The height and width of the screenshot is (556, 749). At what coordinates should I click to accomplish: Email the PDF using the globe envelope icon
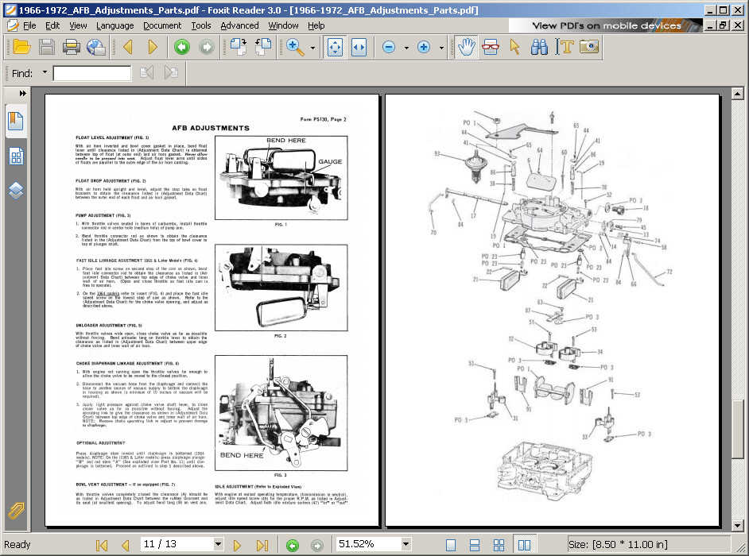tap(96, 47)
